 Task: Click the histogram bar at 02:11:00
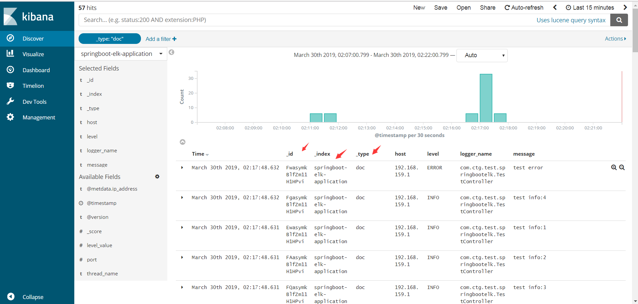coord(316,118)
